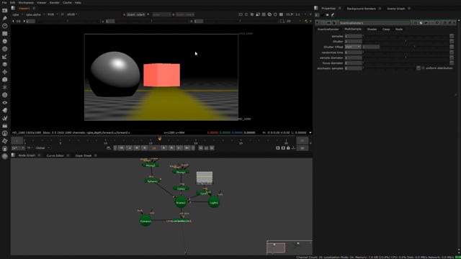The height and width of the screenshot is (259, 461).
Task: Open the sRGB viewer colorspace dropdown
Action: pyautogui.click(x=72, y=14)
